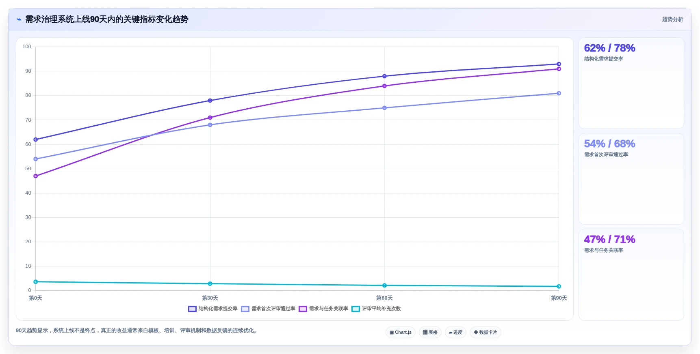Click 需求与任务关联率 data point at 第60天
Viewport: 700px width, 354px height.
coord(384,86)
